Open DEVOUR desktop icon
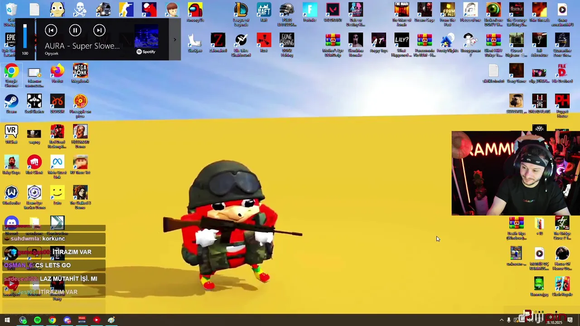 tap(57, 104)
